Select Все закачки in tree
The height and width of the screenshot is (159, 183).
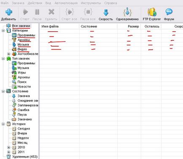pos(21,26)
